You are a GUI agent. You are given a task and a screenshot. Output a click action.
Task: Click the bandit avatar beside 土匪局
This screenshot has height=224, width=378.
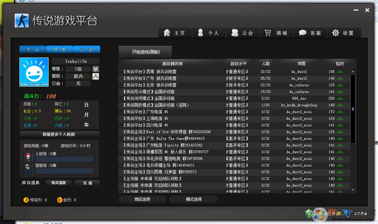pyautogui.click(x=27, y=156)
